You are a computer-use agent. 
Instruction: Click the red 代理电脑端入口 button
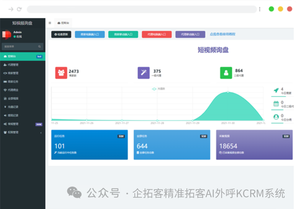pyautogui.click(x=157, y=34)
